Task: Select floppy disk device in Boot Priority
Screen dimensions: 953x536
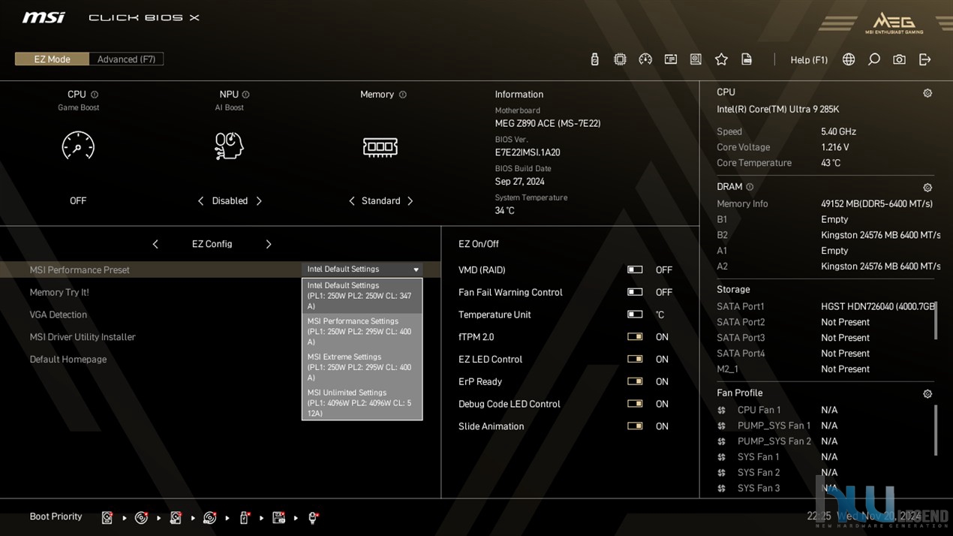Action: [278, 517]
